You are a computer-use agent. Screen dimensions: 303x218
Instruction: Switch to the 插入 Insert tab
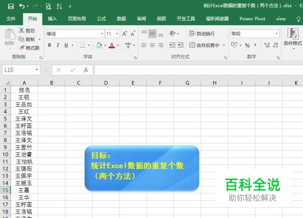52,19
